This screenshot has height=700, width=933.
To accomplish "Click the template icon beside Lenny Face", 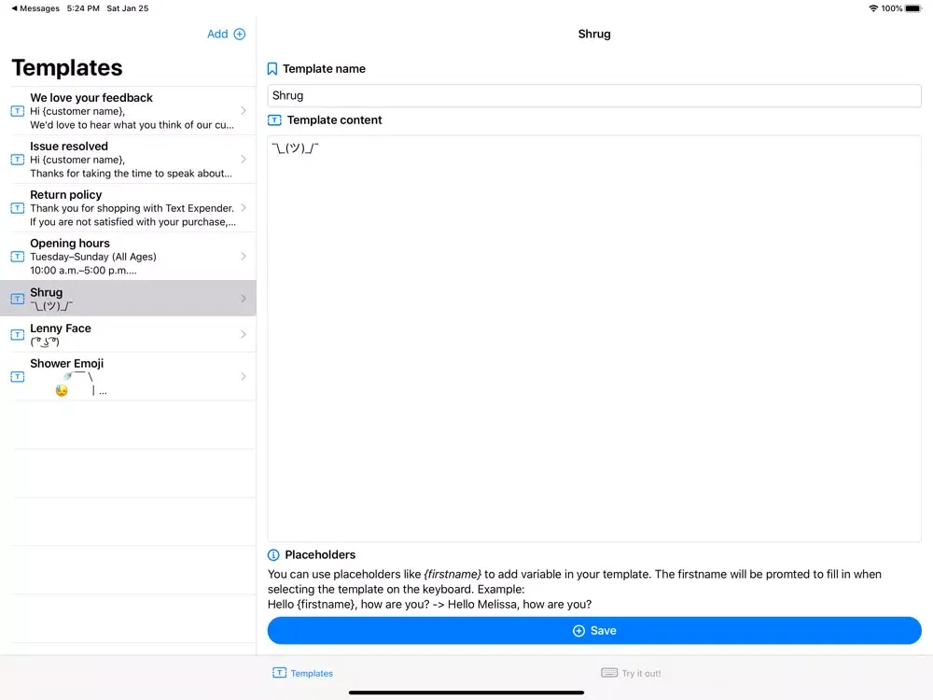I will [x=18, y=334].
